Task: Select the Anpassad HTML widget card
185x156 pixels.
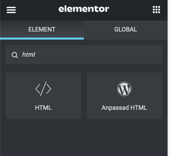Action: click(124, 95)
